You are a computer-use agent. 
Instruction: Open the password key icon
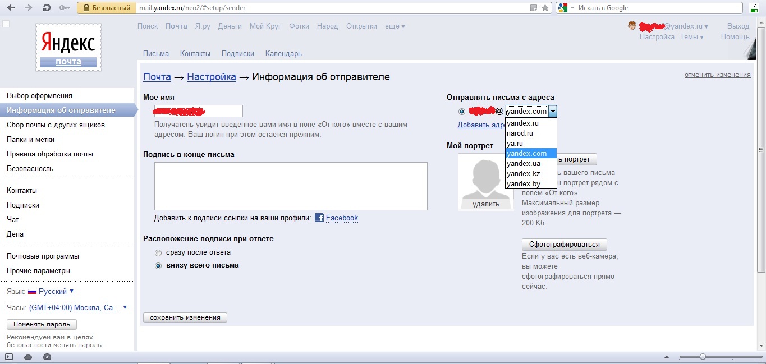tap(65, 8)
